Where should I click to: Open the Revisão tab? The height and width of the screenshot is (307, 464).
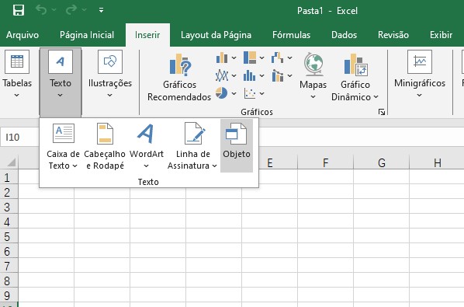pyautogui.click(x=393, y=35)
